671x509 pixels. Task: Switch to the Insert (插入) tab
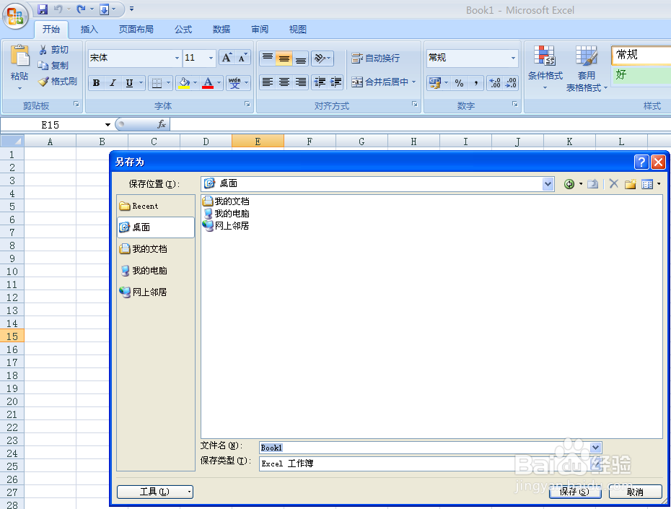[89, 29]
